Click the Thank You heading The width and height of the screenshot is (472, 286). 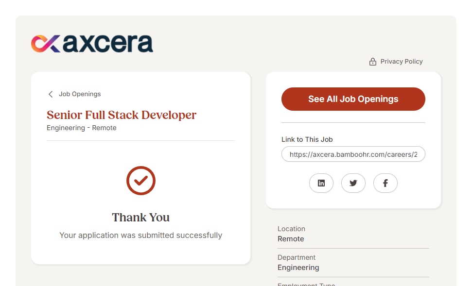click(x=140, y=217)
